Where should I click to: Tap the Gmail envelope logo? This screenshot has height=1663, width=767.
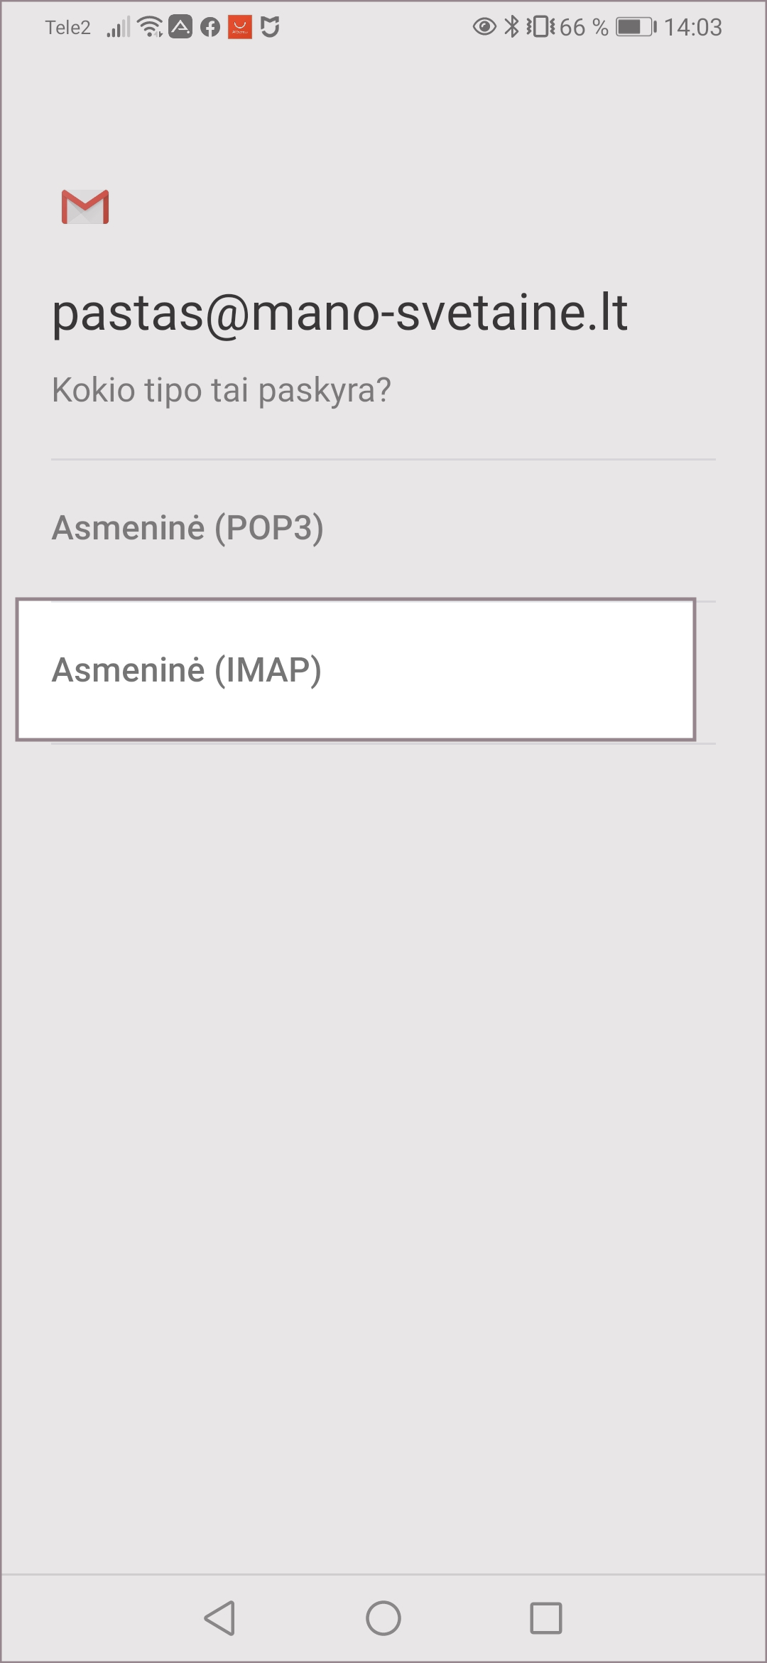85,207
